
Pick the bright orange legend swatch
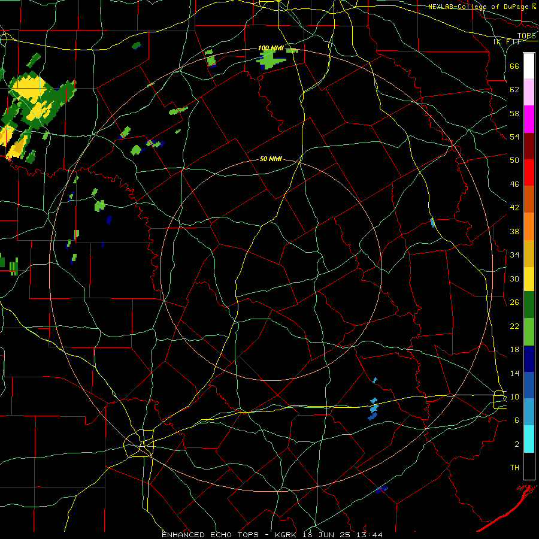[x=529, y=226]
